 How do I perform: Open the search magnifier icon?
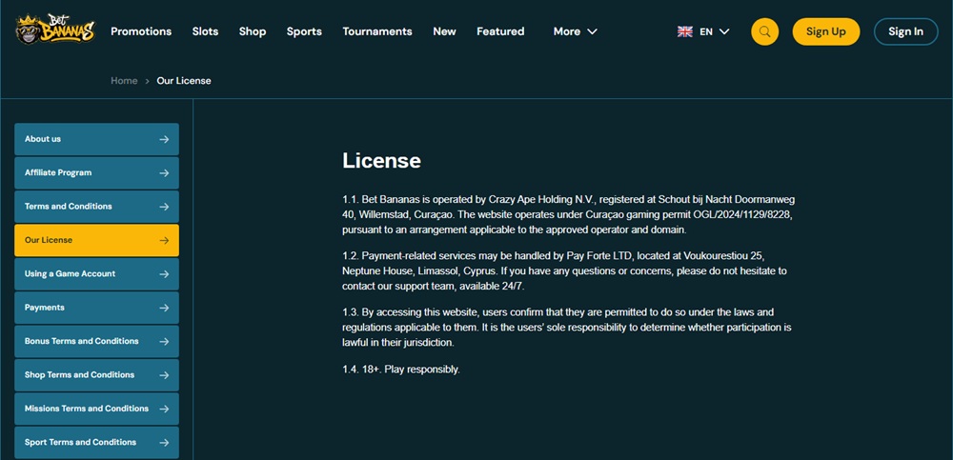pyautogui.click(x=764, y=31)
